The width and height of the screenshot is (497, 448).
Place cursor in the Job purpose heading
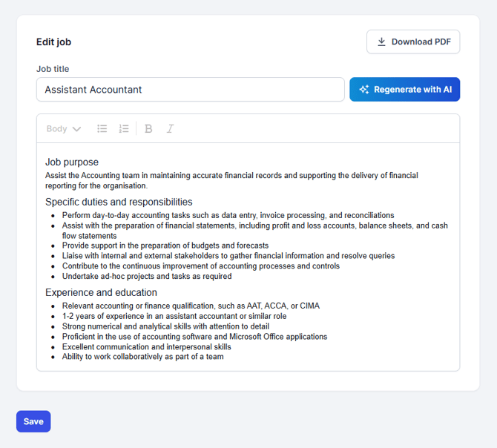pyautogui.click(x=72, y=162)
